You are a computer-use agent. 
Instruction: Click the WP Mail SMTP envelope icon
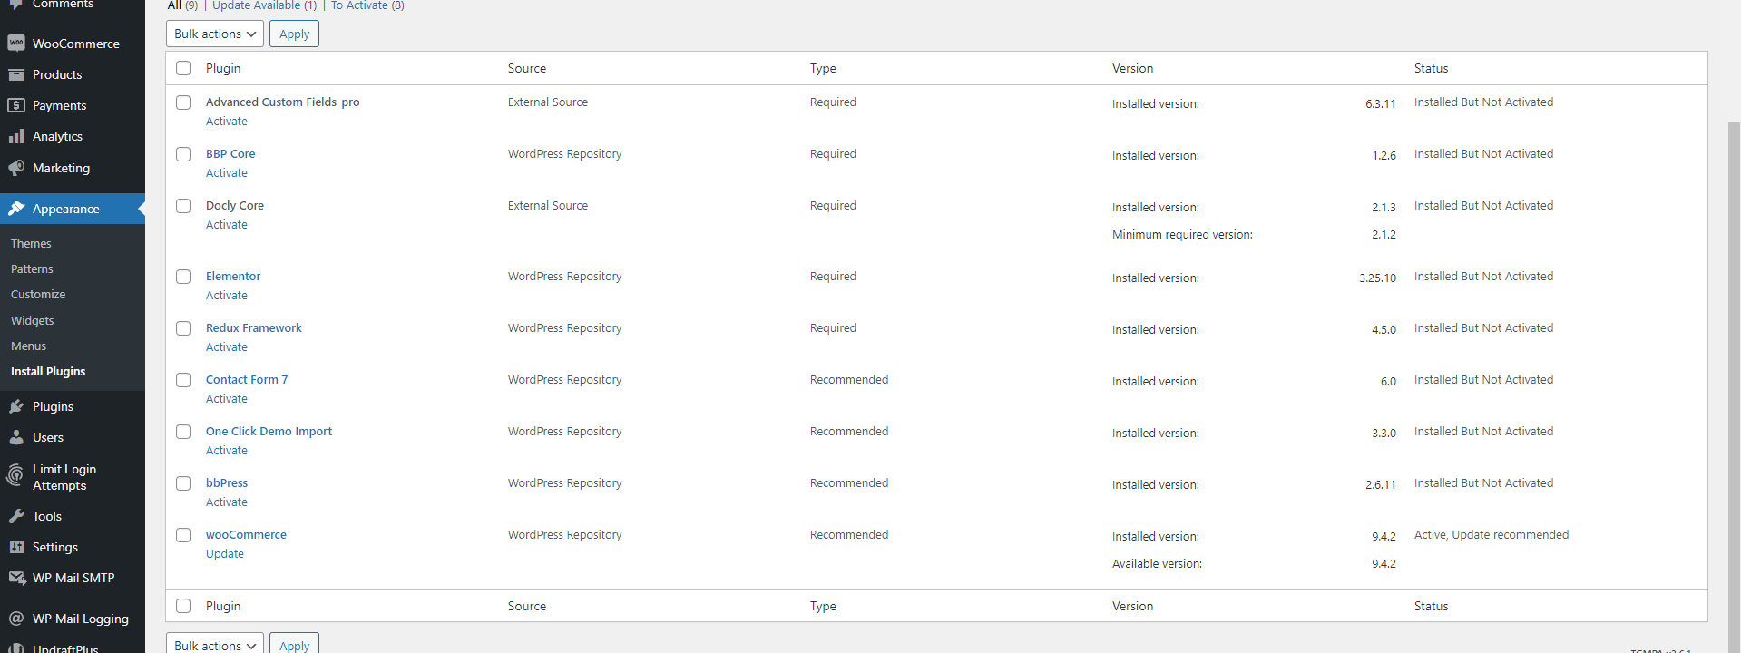pyautogui.click(x=16, y=578)
